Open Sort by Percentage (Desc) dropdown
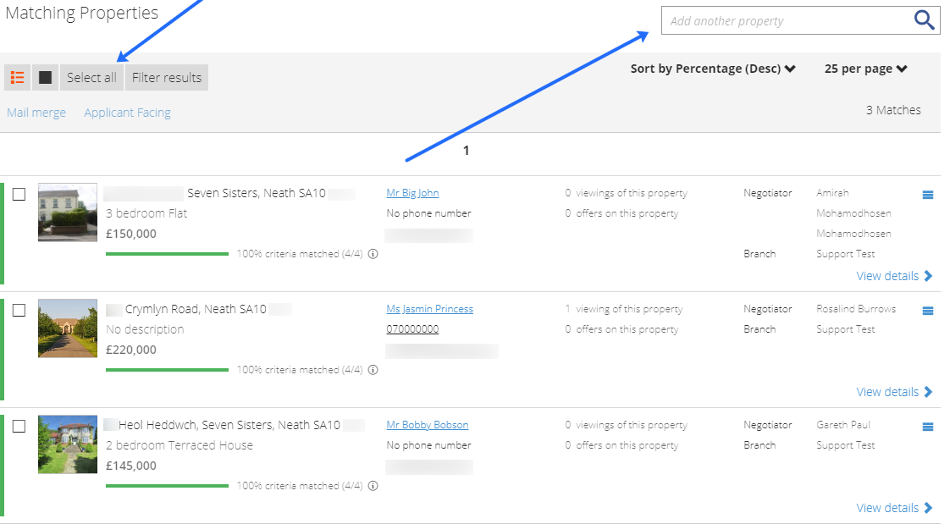This screenshot has width=950, height=524. 713,69
